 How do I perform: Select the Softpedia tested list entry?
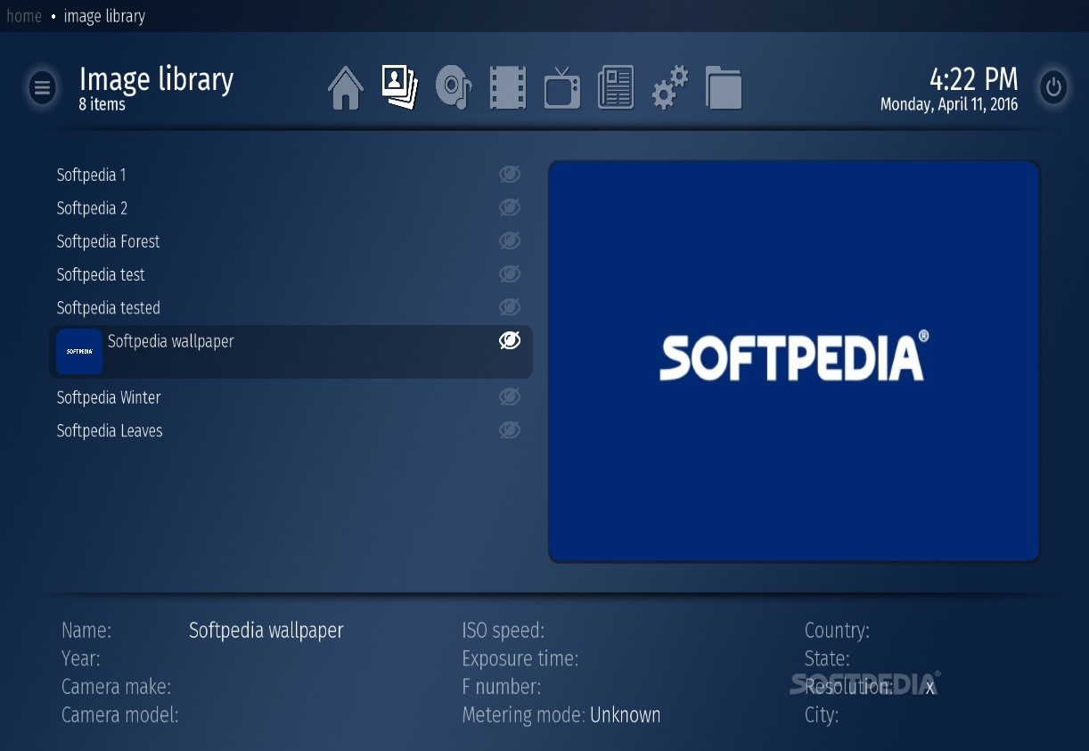click(x=291, y=307)
